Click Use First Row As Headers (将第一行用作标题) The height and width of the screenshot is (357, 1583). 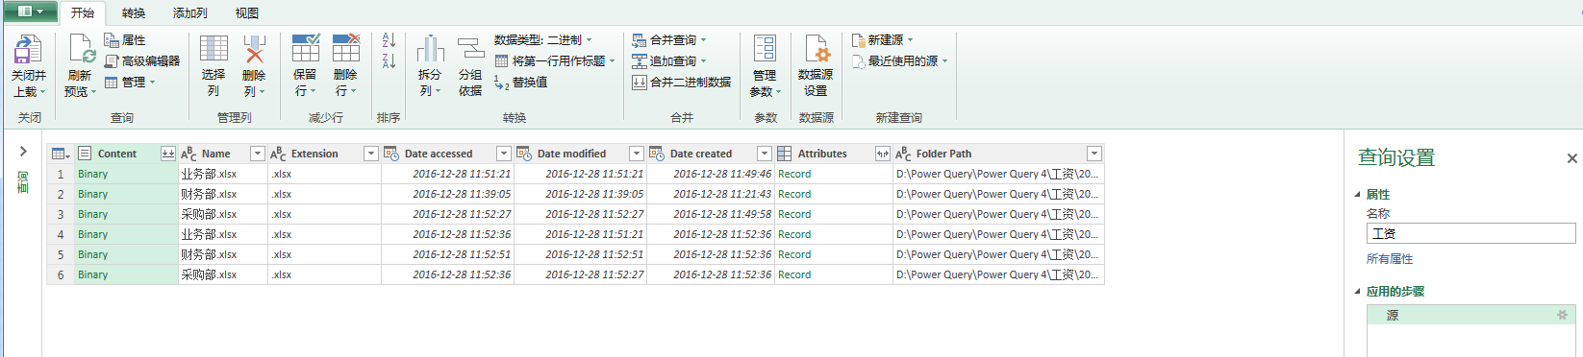(x=555, y=60)
